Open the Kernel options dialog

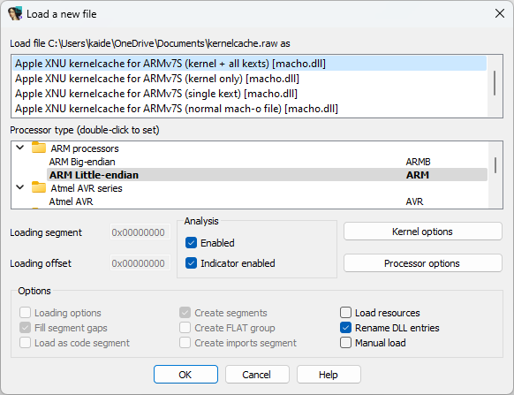pyautogui.click(x=422, y=232)
